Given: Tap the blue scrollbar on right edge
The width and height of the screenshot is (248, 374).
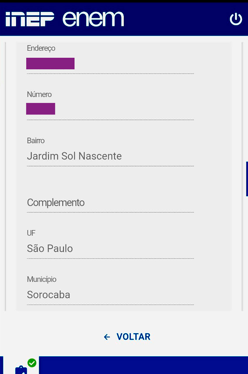Looking at the screenshot, I should coord(247,179).
